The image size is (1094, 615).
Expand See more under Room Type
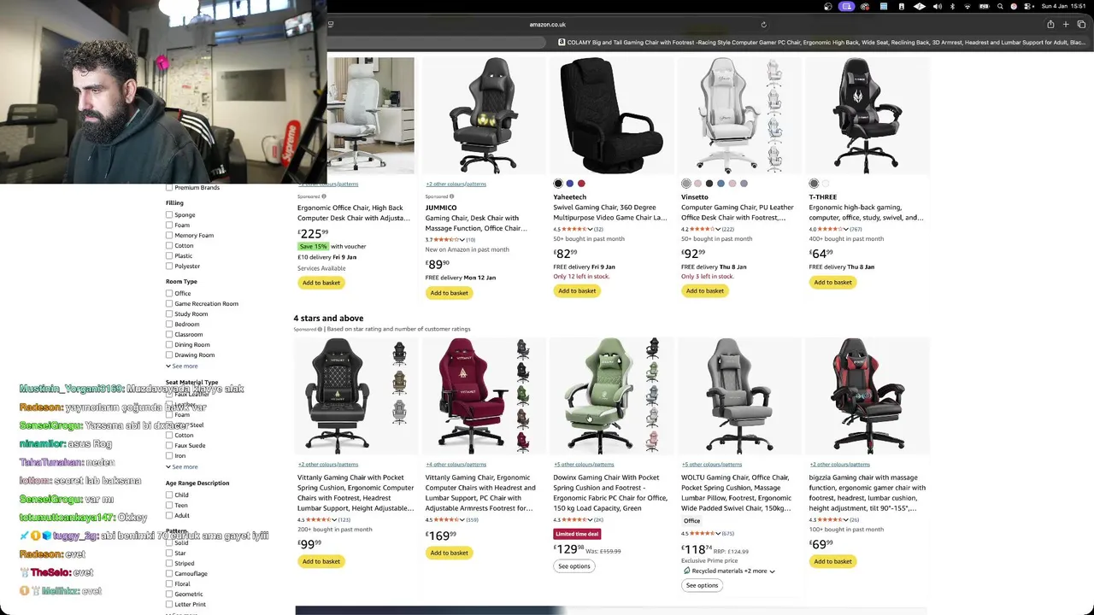click(x=182, y=366)
